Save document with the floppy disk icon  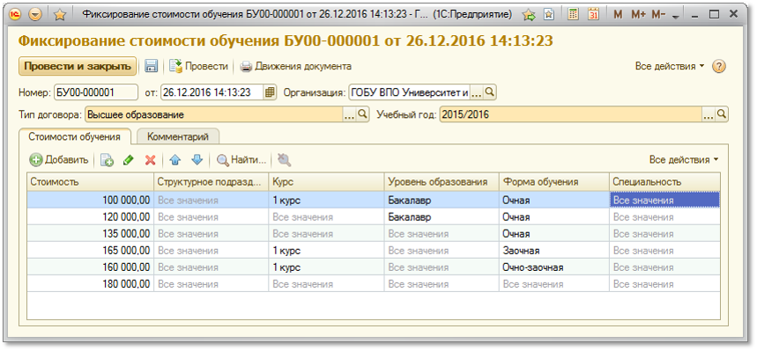coord(151,67)
